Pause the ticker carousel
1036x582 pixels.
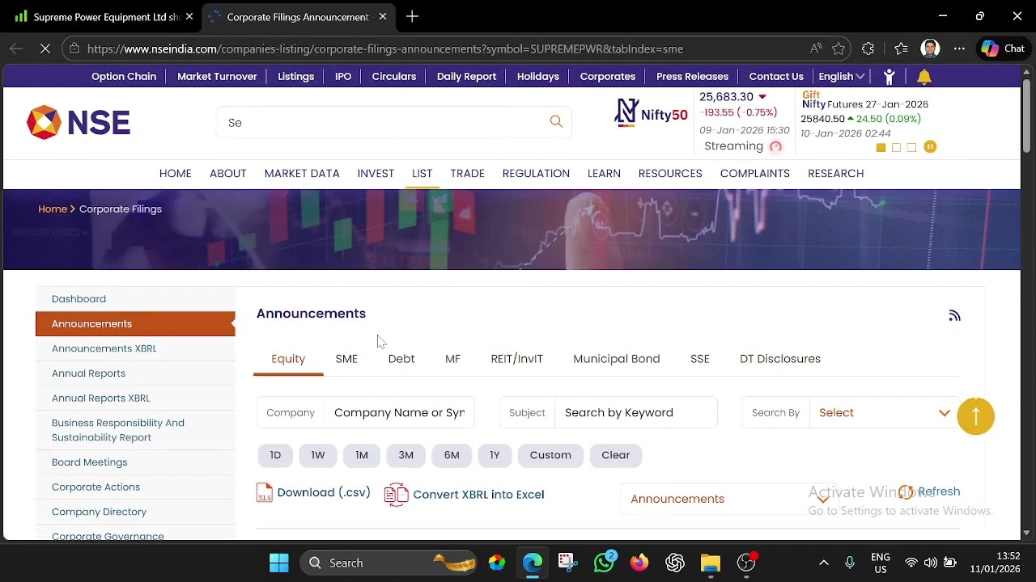coord(930,147)
